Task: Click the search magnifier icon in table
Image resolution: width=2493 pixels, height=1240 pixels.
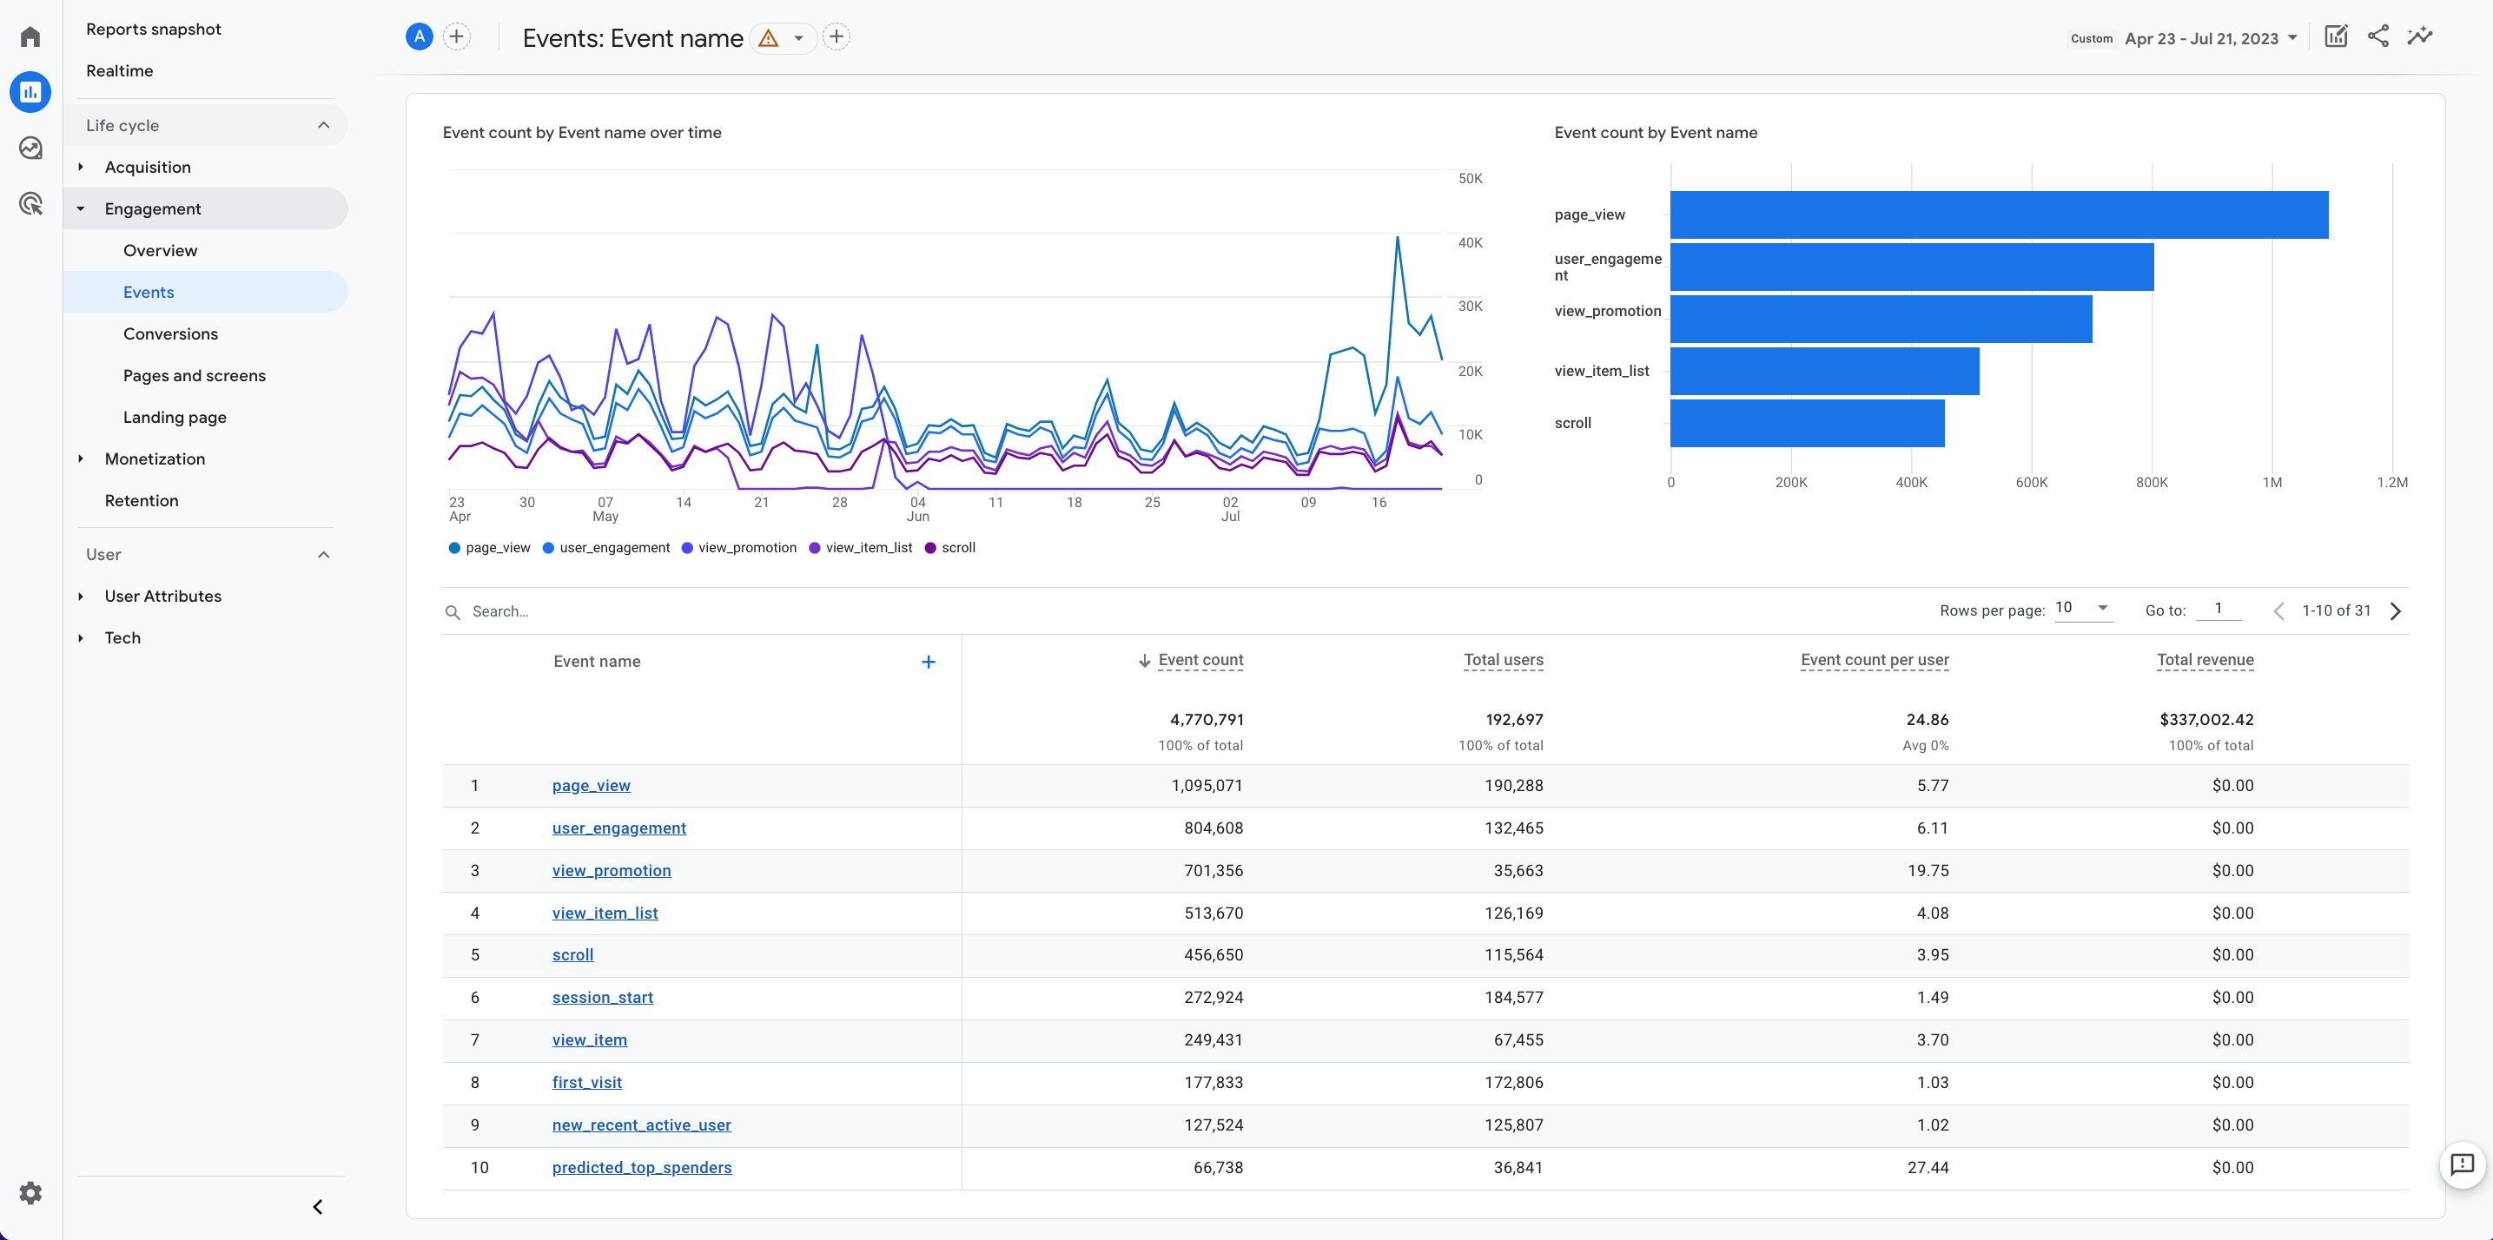Action: point(453,610)
